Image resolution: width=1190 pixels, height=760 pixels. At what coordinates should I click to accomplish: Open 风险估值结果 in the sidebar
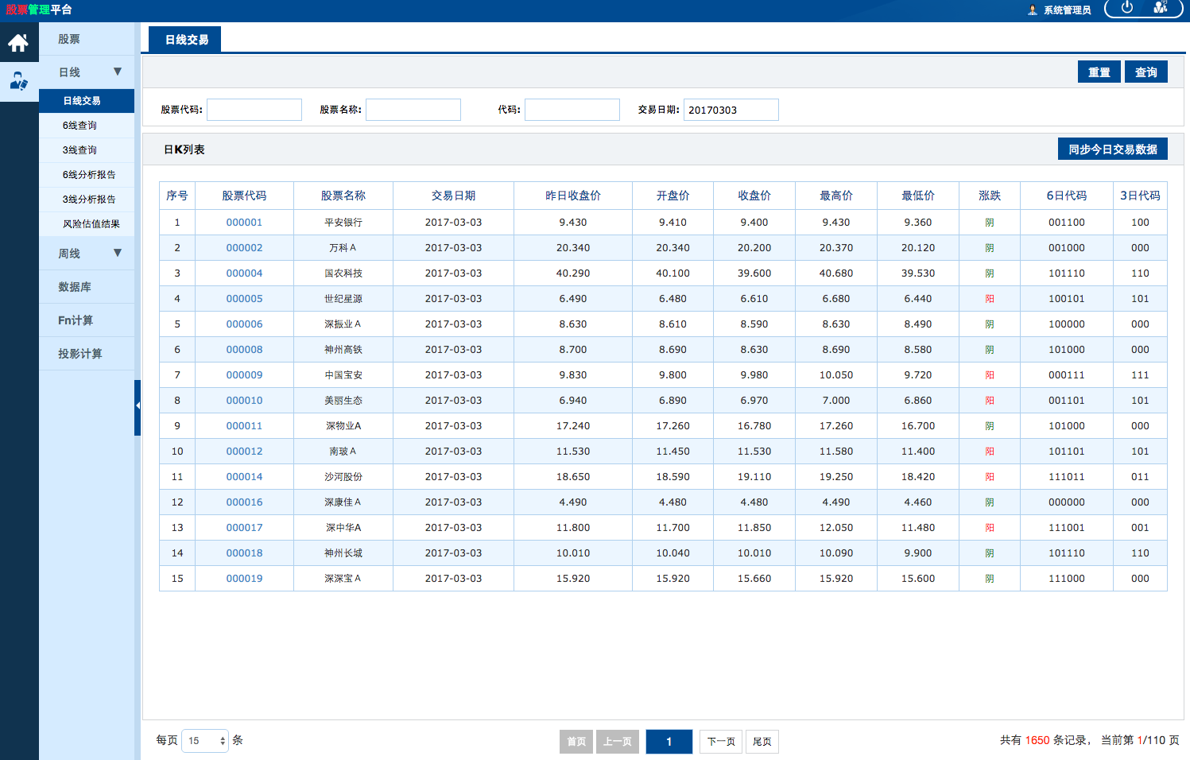point(91,224)
